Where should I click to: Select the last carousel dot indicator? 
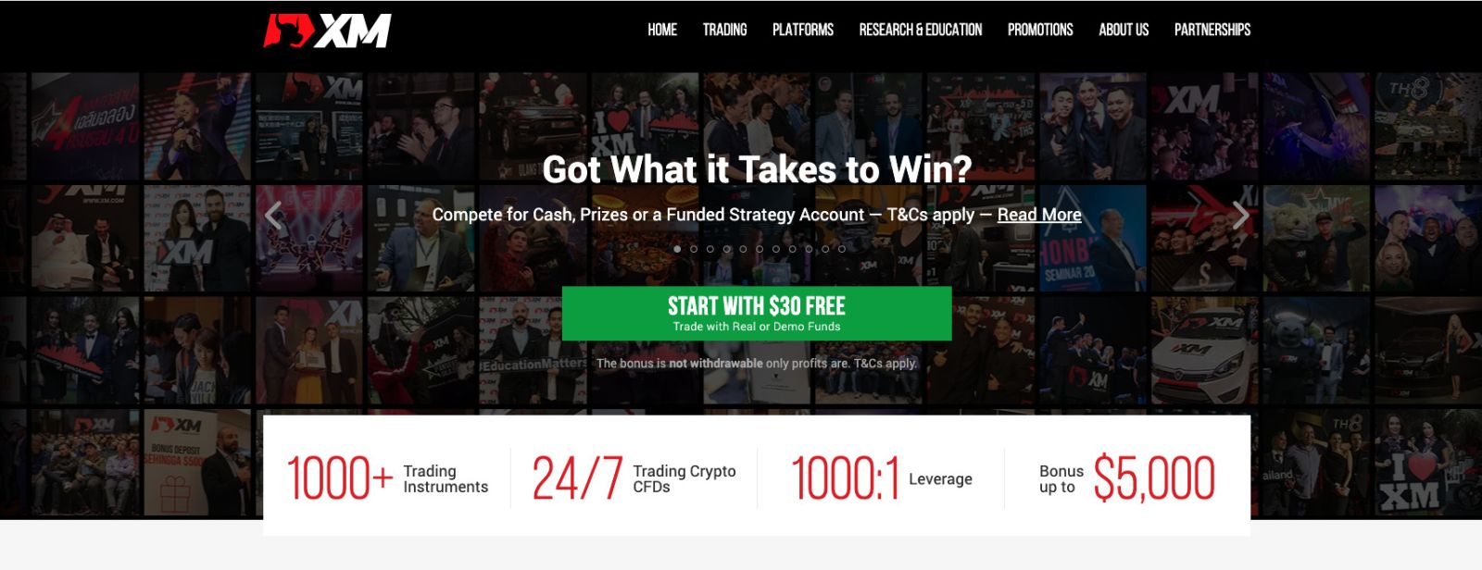[841, 249]
